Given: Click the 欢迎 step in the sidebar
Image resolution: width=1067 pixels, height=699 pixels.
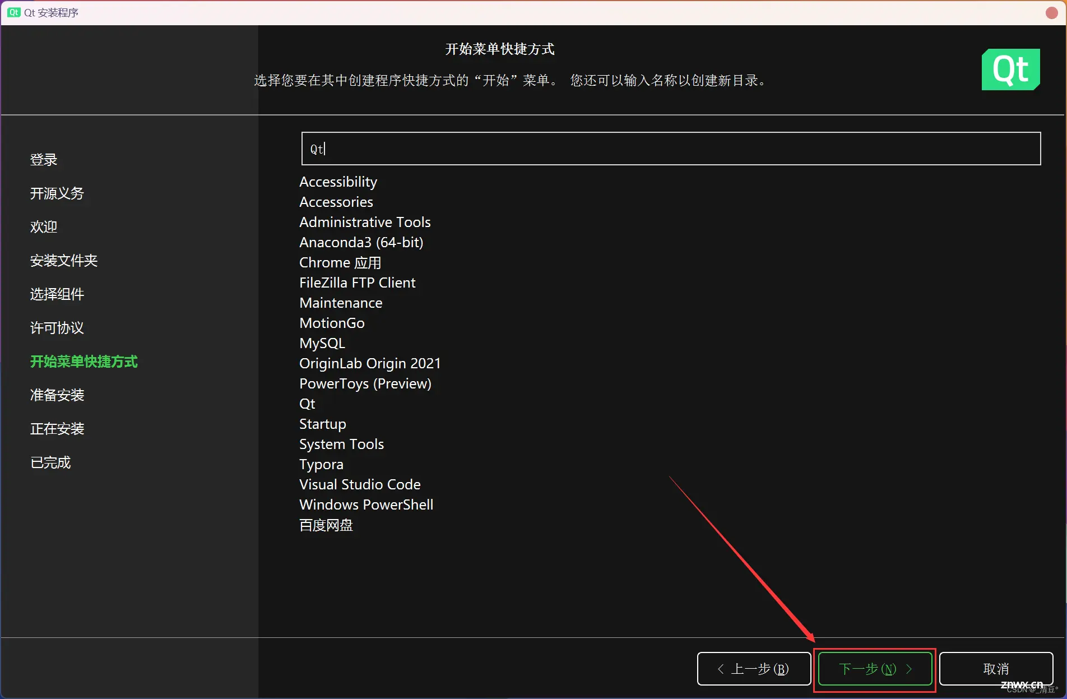Looking at the screenshot, I should [44, 227].
